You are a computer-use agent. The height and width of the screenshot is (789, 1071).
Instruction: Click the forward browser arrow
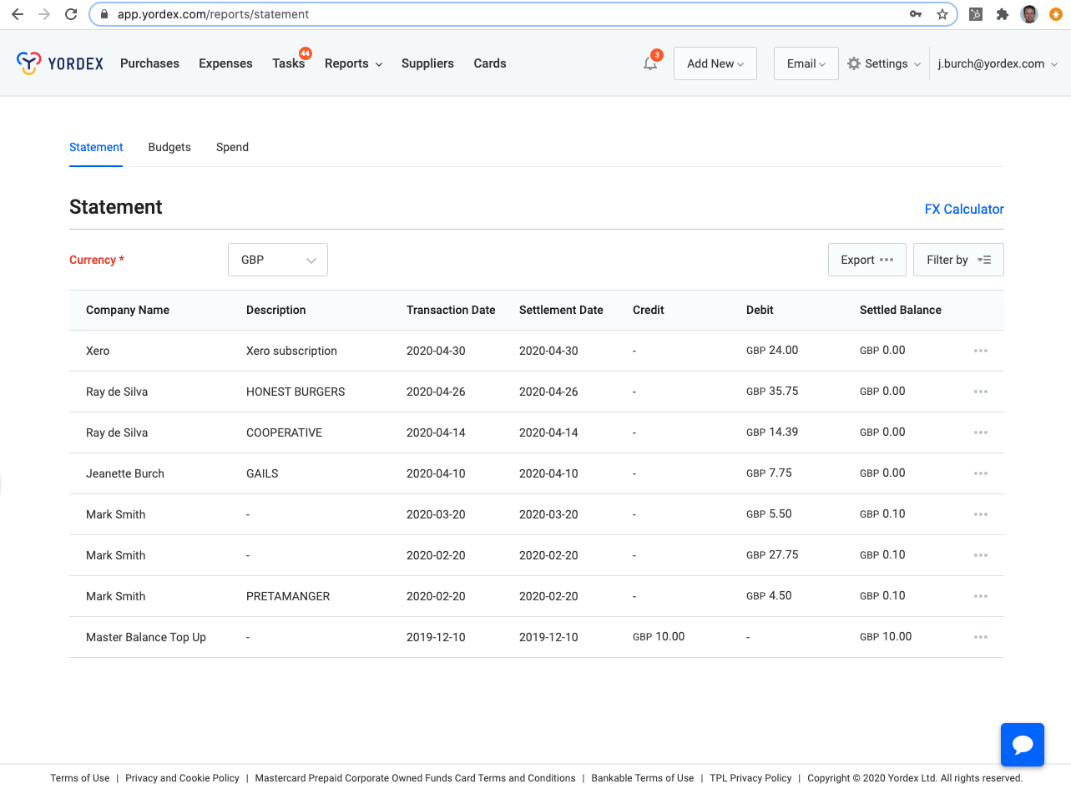point(44,14)
